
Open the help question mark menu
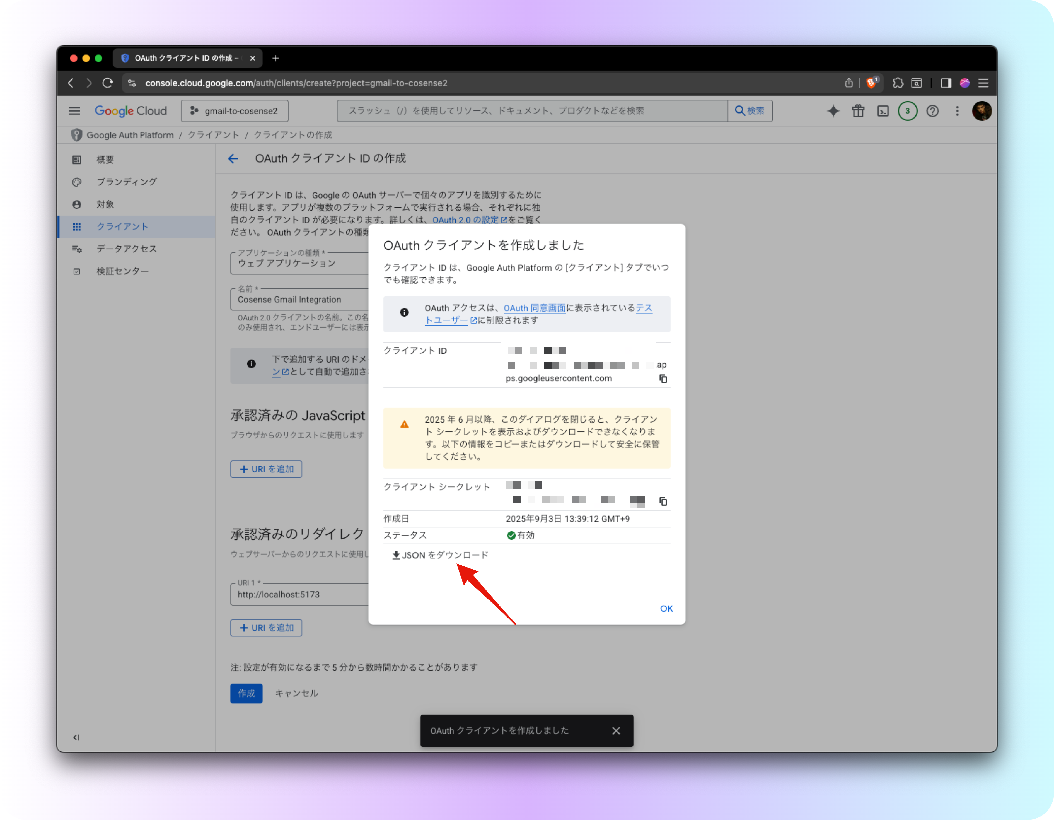coord(933,111)
